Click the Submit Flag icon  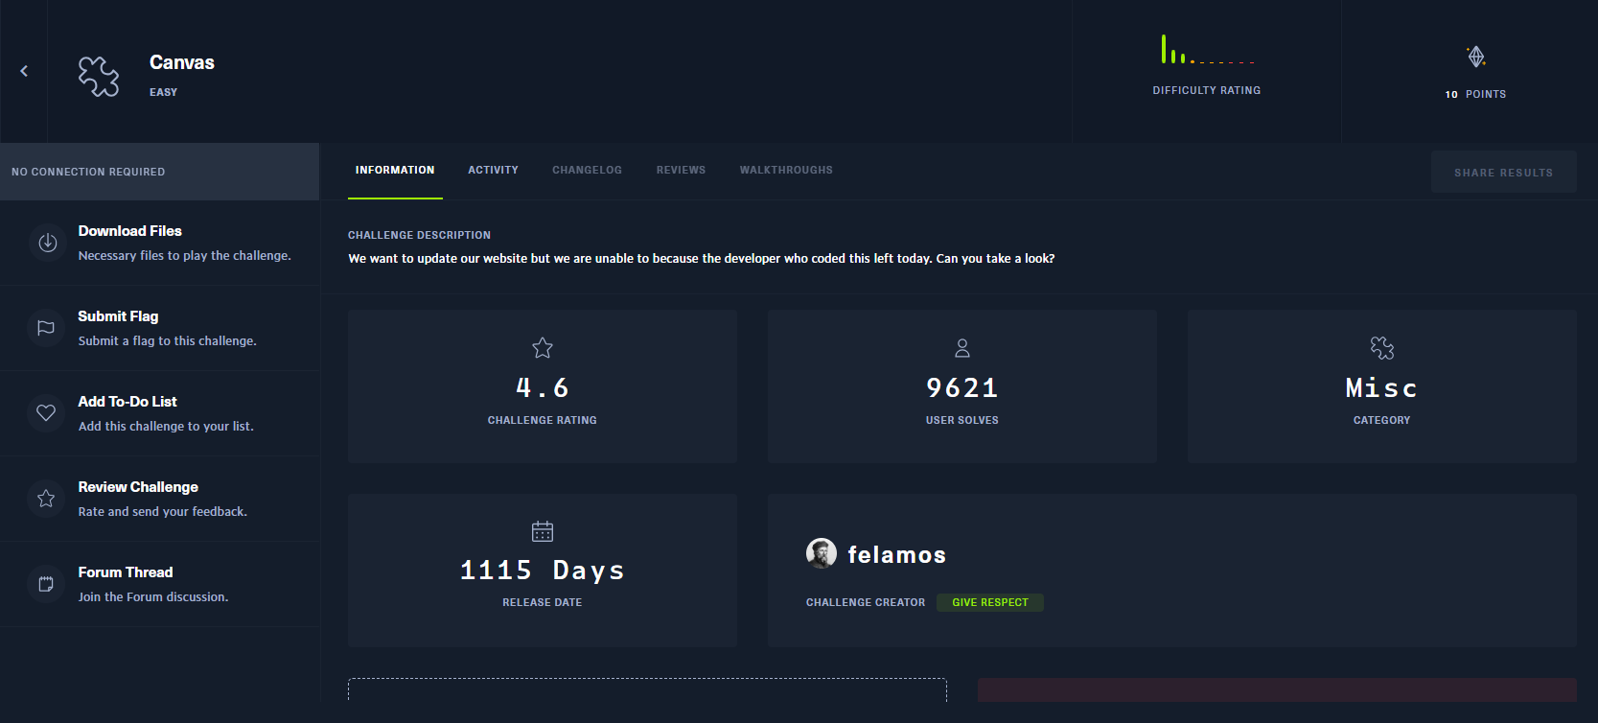46,328
